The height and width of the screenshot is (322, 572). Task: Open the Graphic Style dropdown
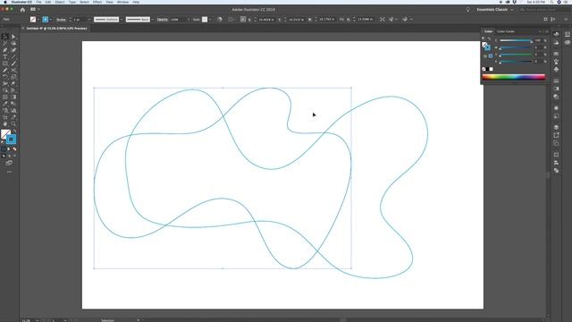tap(210, 20)
